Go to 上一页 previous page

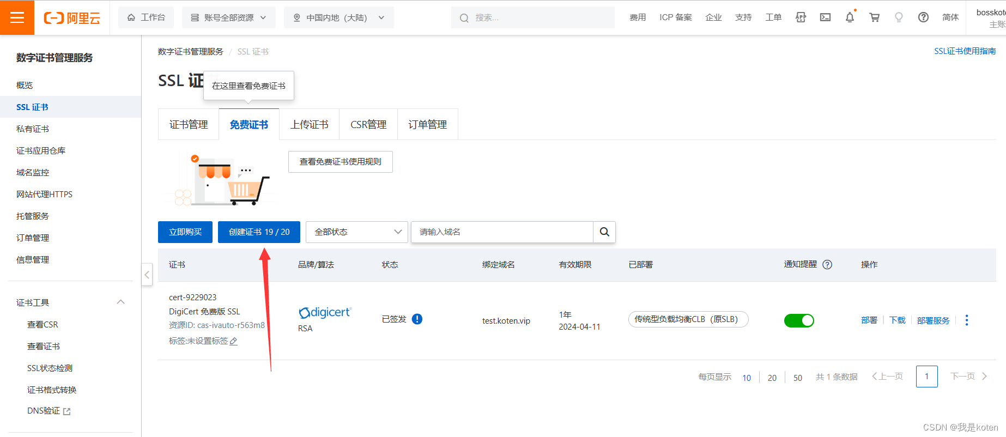pyautogui.click(x=888, y=377)
